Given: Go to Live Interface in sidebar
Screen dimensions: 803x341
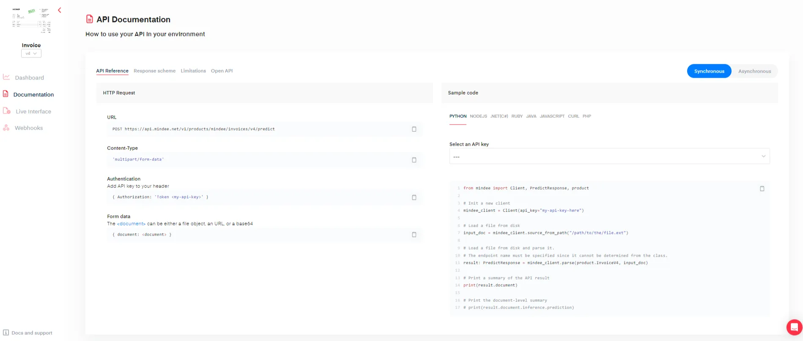Looking at the screenshot, I should pyautogui.click(x=33, y=111).
